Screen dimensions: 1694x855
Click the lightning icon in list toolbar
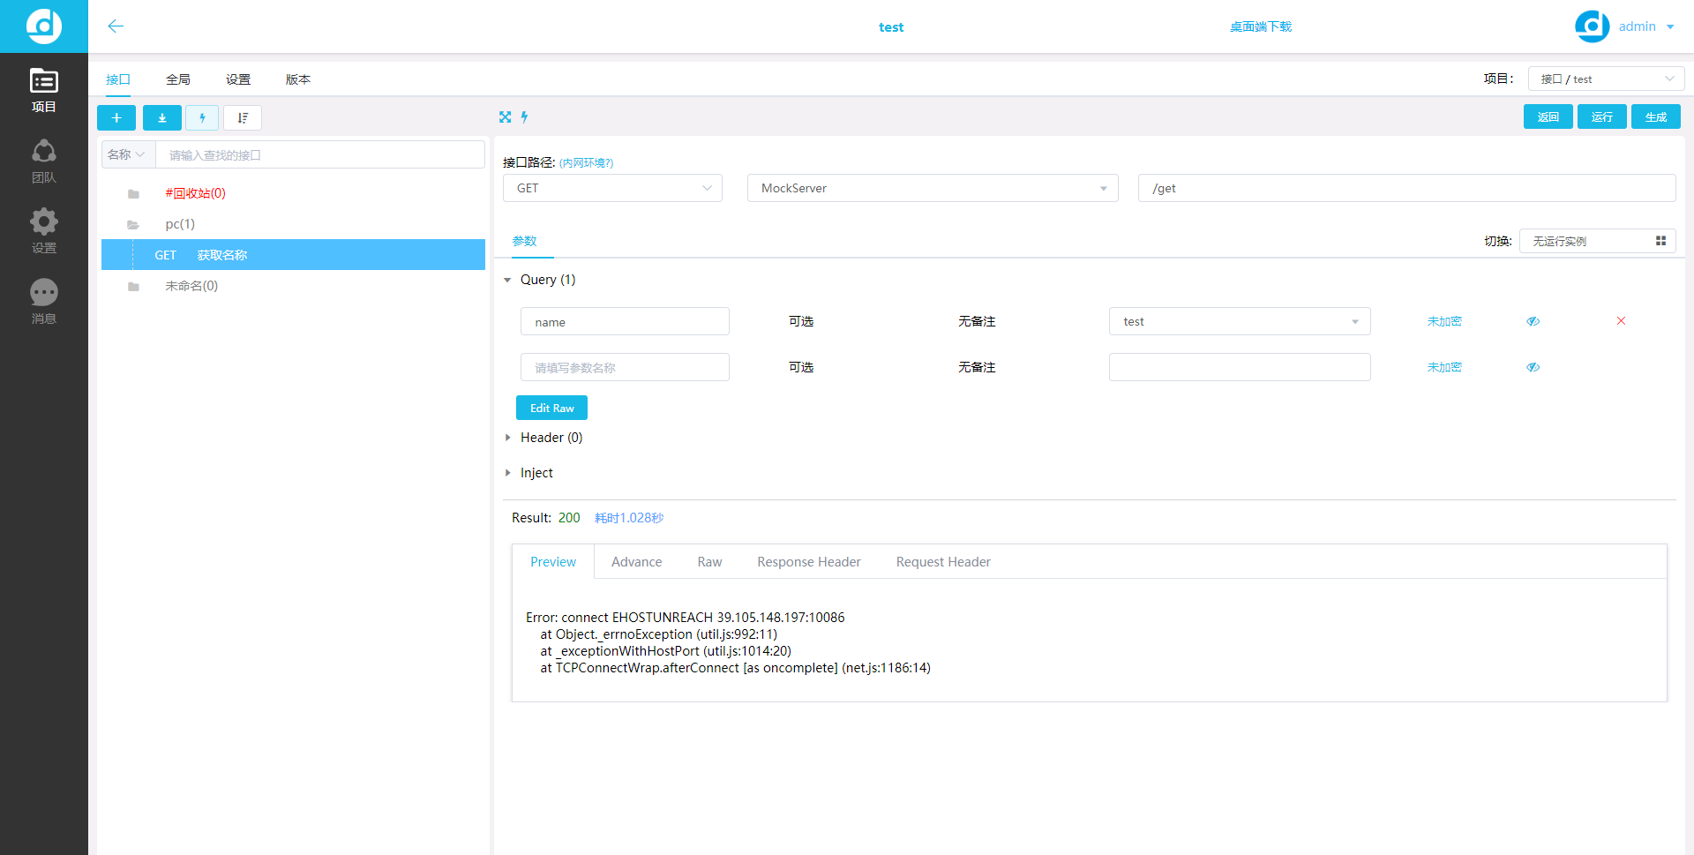(x=202, y=117)
